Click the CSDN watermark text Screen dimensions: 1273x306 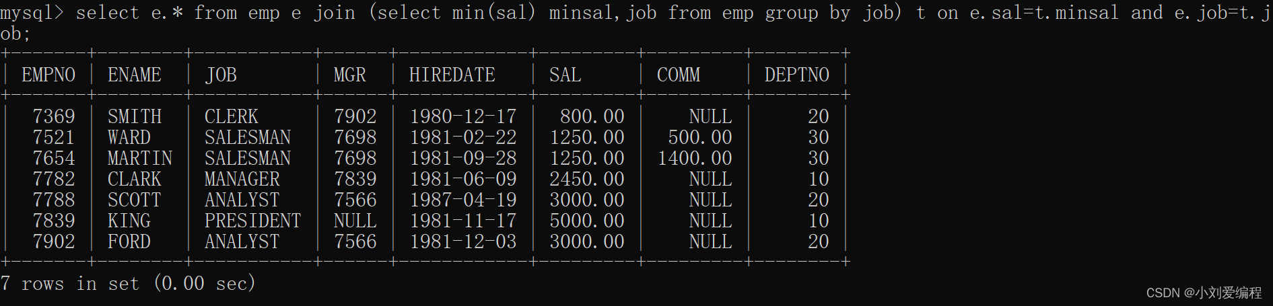pos(1204,293)
